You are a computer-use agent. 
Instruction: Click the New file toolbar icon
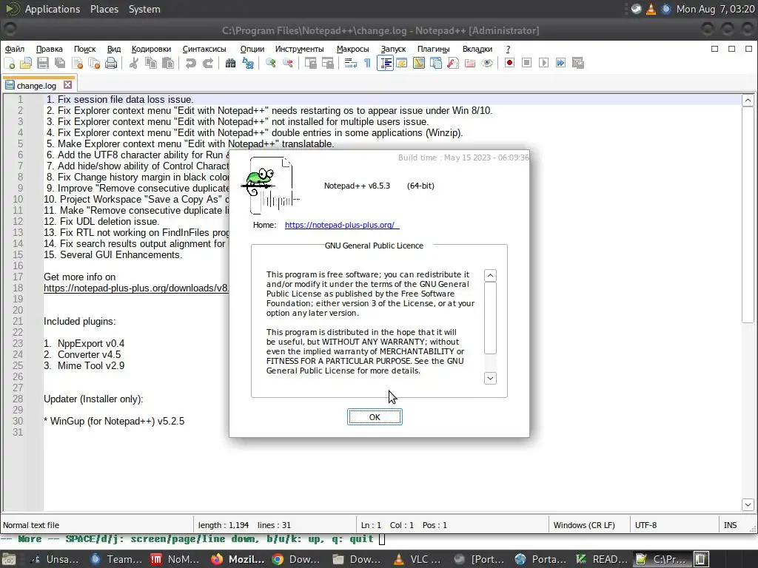[9, 63]
